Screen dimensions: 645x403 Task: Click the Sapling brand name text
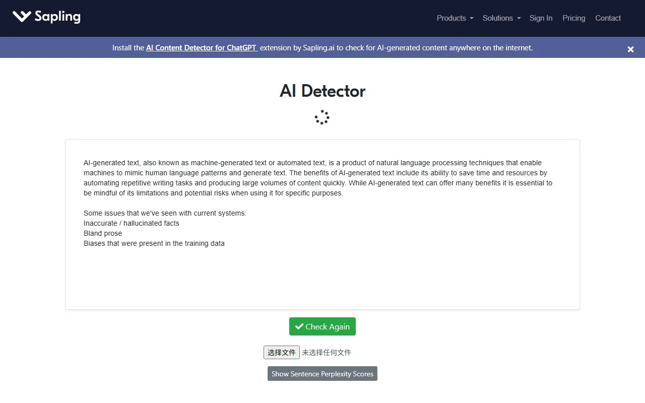[x=57, y=16]
